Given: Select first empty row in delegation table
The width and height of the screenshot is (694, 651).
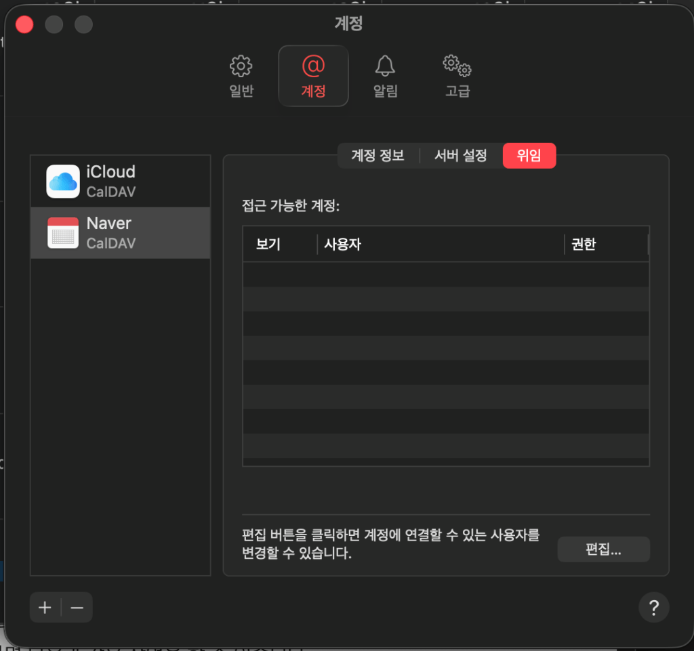Looking at the screenshot, I should coord(446,274).
